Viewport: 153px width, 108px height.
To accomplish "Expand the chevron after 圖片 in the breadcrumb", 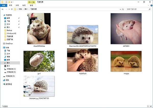I will coord(29,9).
